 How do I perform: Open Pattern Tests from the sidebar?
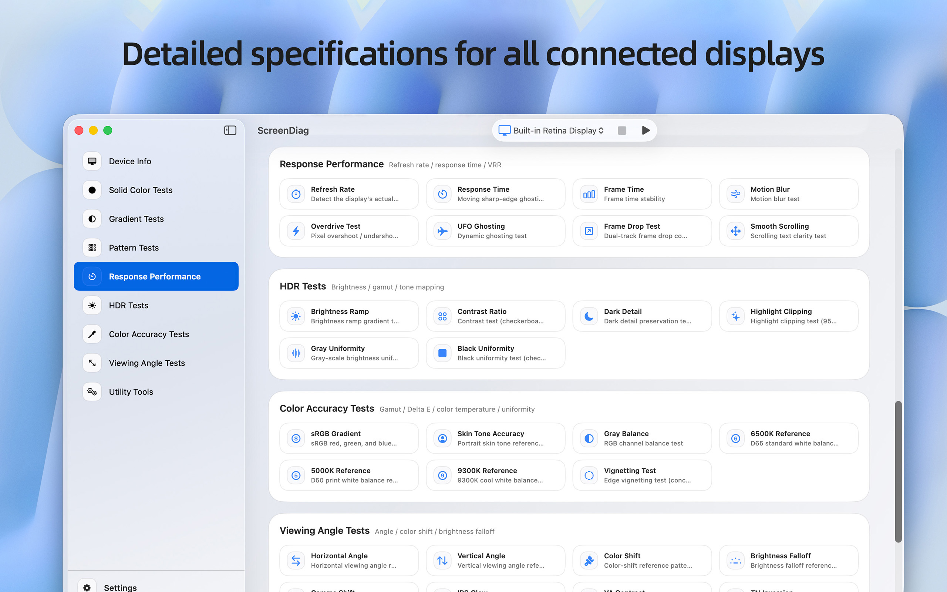[x=156, y=248]
